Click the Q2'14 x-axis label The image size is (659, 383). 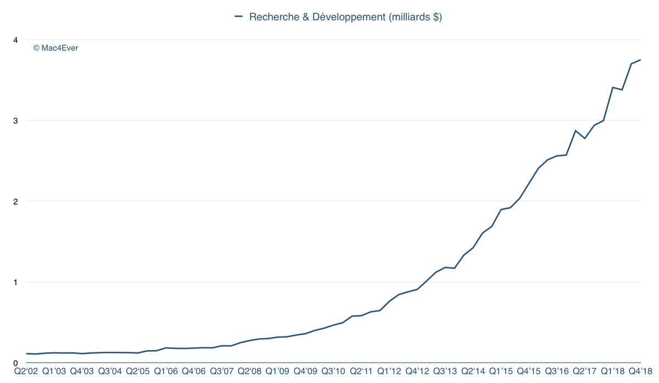pyautogui.click(x=473, y=371)
